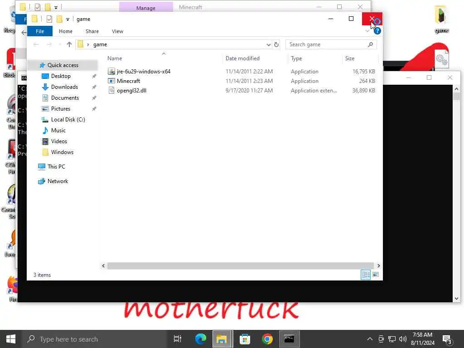Switch to Large icons view layout

pos(376,275)
